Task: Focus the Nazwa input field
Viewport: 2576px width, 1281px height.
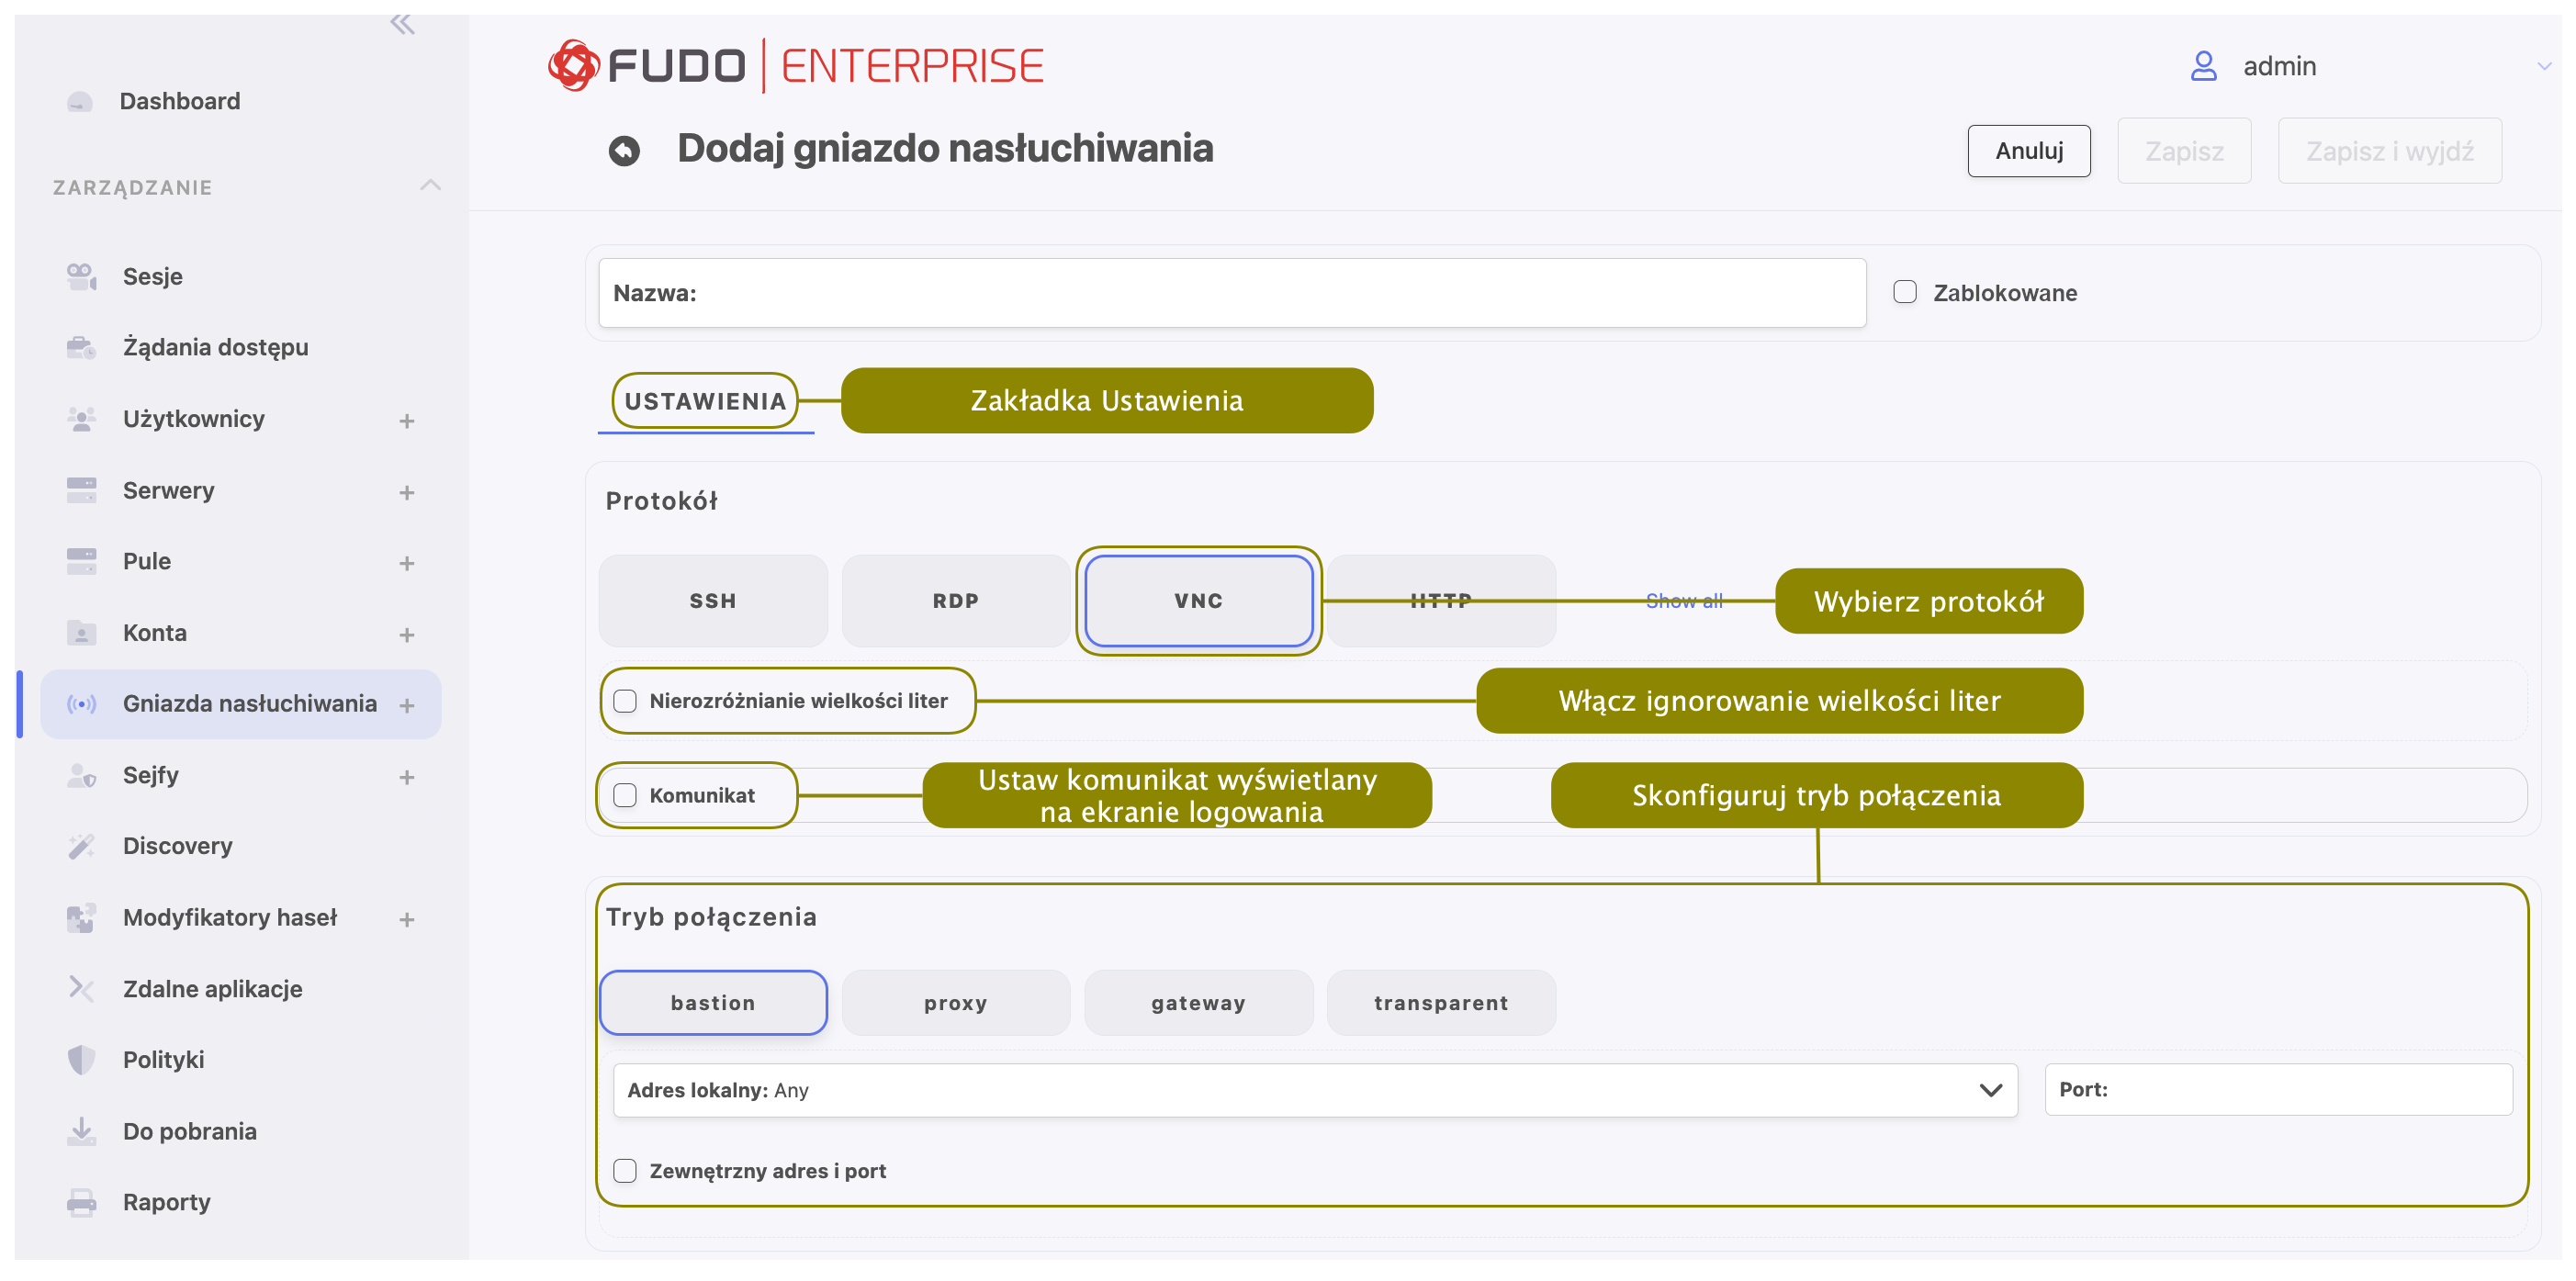Action: [1232, 293]
